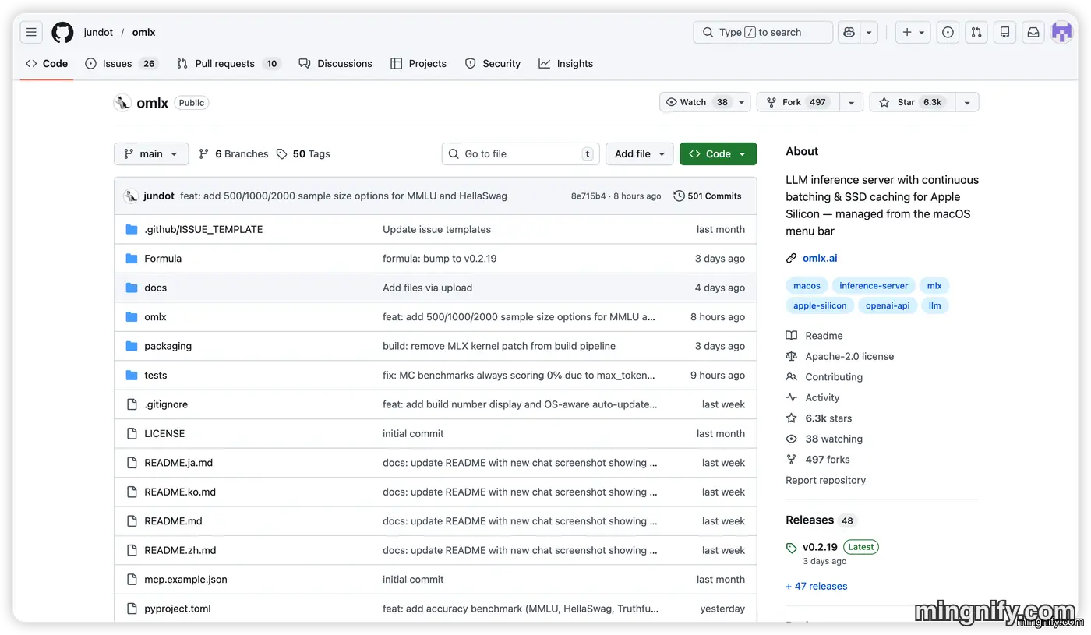The image size is (1091, 635).
Task: Open the Add file dropdown
Action: click(640, 154)
